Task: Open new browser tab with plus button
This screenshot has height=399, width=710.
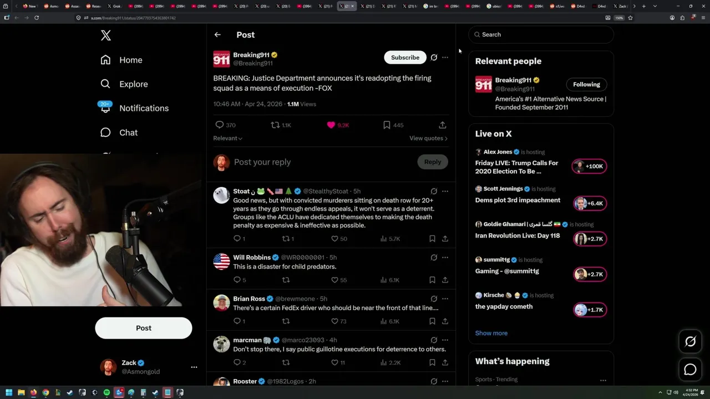Action: [643, 6]
